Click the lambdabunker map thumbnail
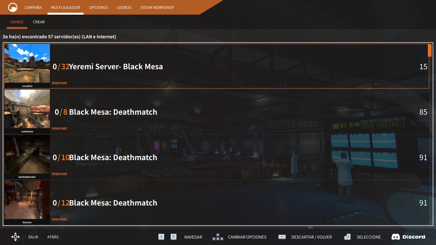The image size is (436, 245). [27, 154]
